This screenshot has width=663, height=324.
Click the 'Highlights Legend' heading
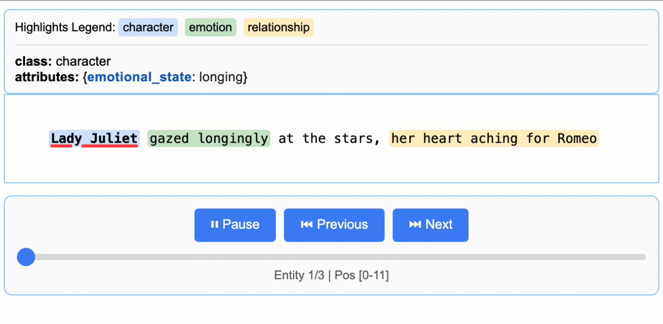[x=64, y=27]
